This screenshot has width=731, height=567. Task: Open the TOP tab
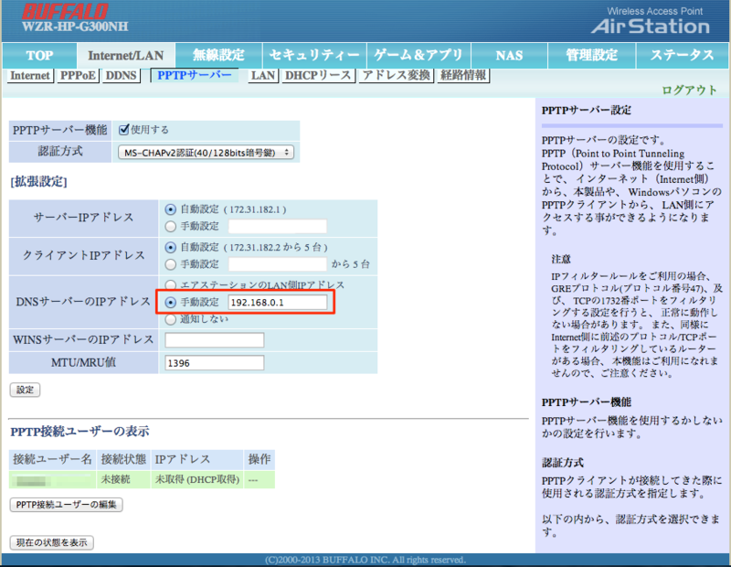[39, 56]
